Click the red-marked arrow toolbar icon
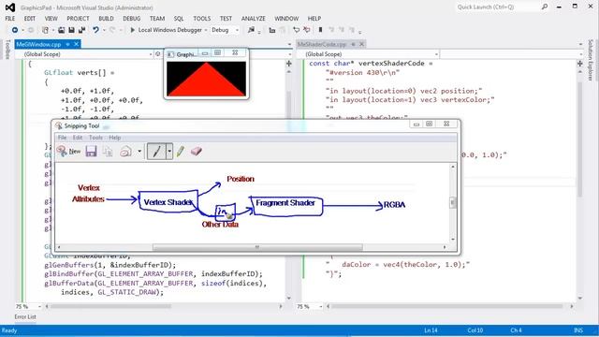 point(306,30)
